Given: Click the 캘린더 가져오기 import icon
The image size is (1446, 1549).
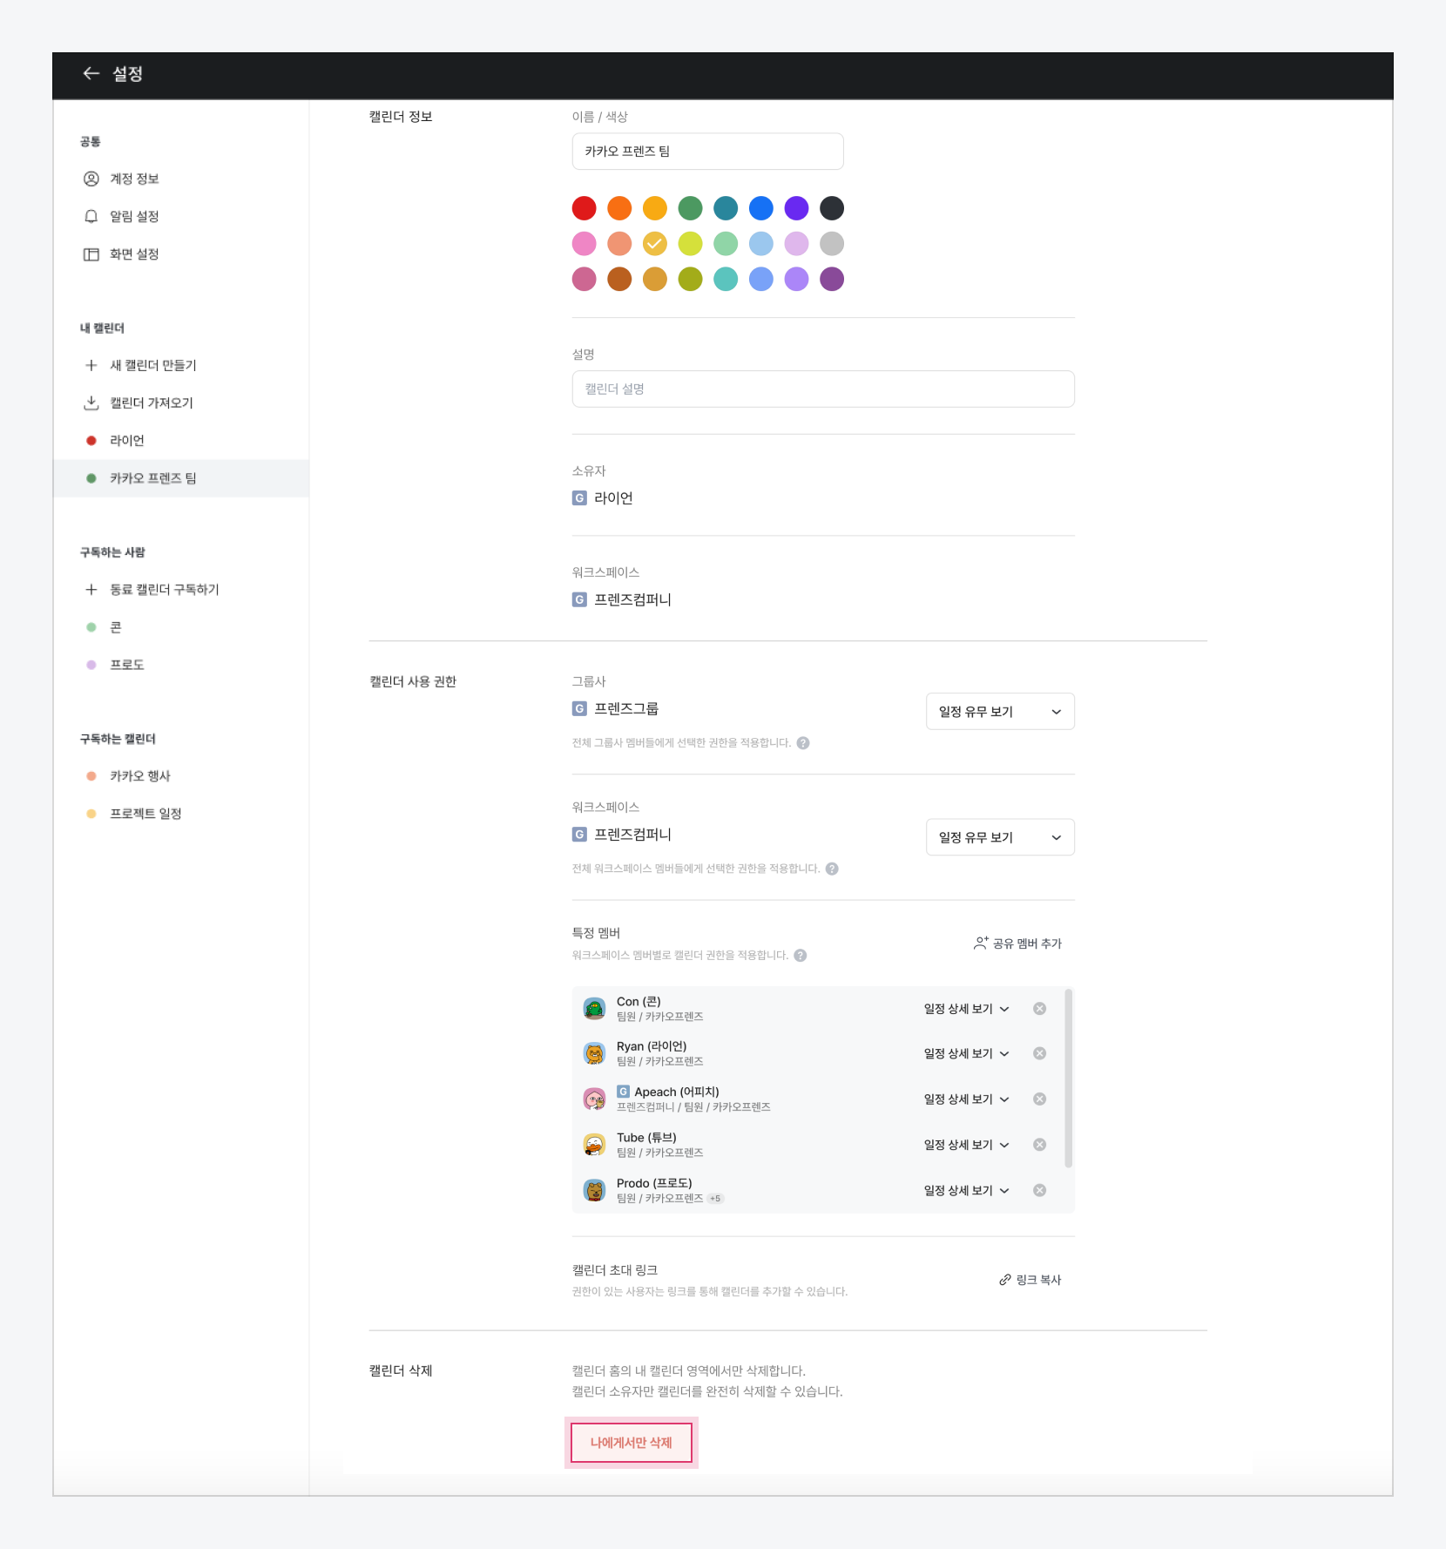Looking at the screenshot, I should click(x=91, y=402).
